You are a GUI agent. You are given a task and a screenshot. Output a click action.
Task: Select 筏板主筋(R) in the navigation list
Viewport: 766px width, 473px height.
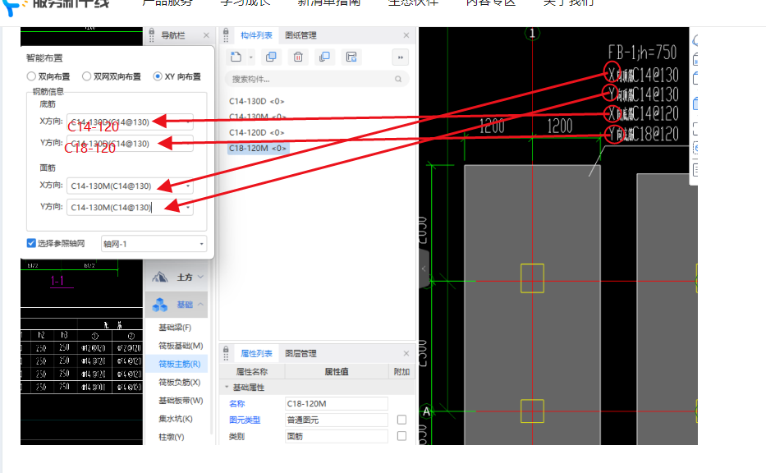[x=179, y=364]
